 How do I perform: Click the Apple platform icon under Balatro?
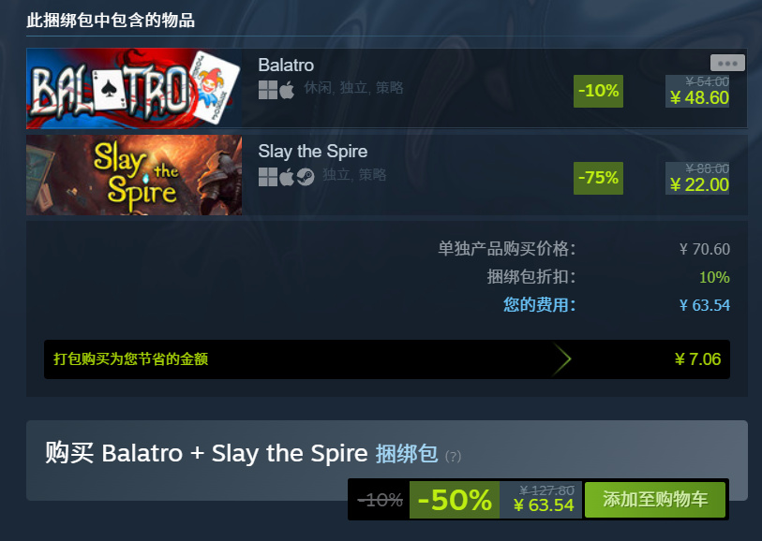point(287,90)
